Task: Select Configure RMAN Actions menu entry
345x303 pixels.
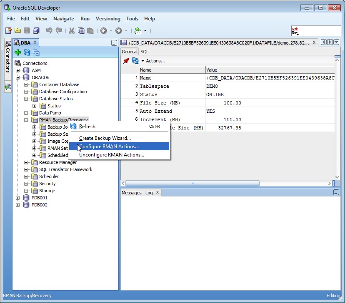Action: pos(109,146)
